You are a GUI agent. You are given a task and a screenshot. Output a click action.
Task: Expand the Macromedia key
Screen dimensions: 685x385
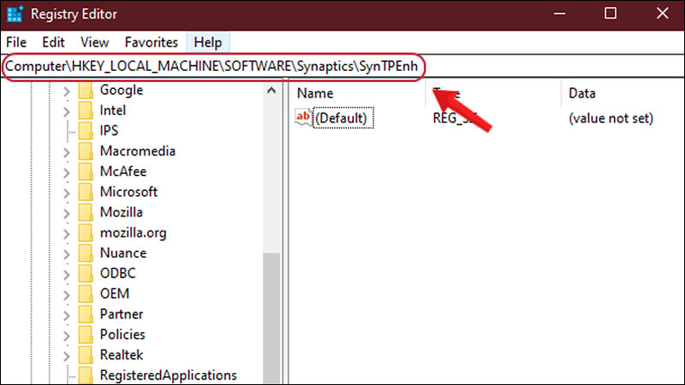click(67, 152)
